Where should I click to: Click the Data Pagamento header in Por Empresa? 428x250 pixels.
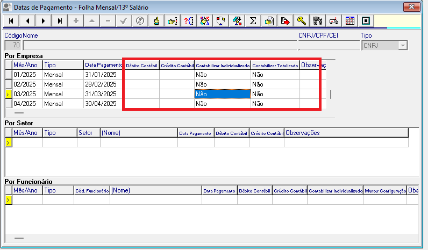[x=103, y=65]
